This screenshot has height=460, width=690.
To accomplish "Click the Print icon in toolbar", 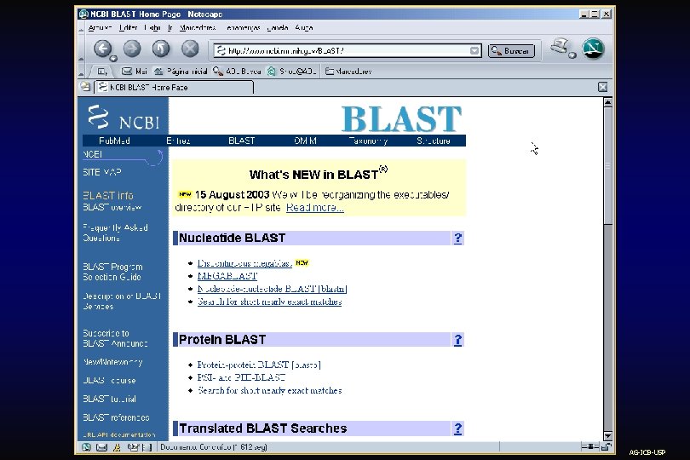I will tap(560, 46).
